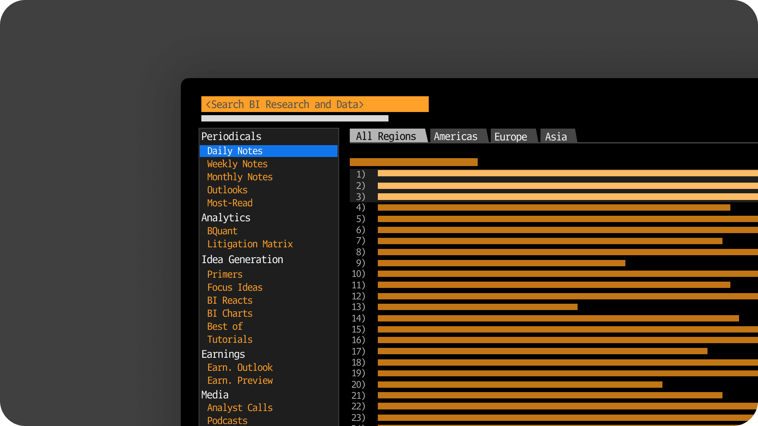Select Weekly Notes under Periodicals

pyautogui.click(x=237, y=164)
